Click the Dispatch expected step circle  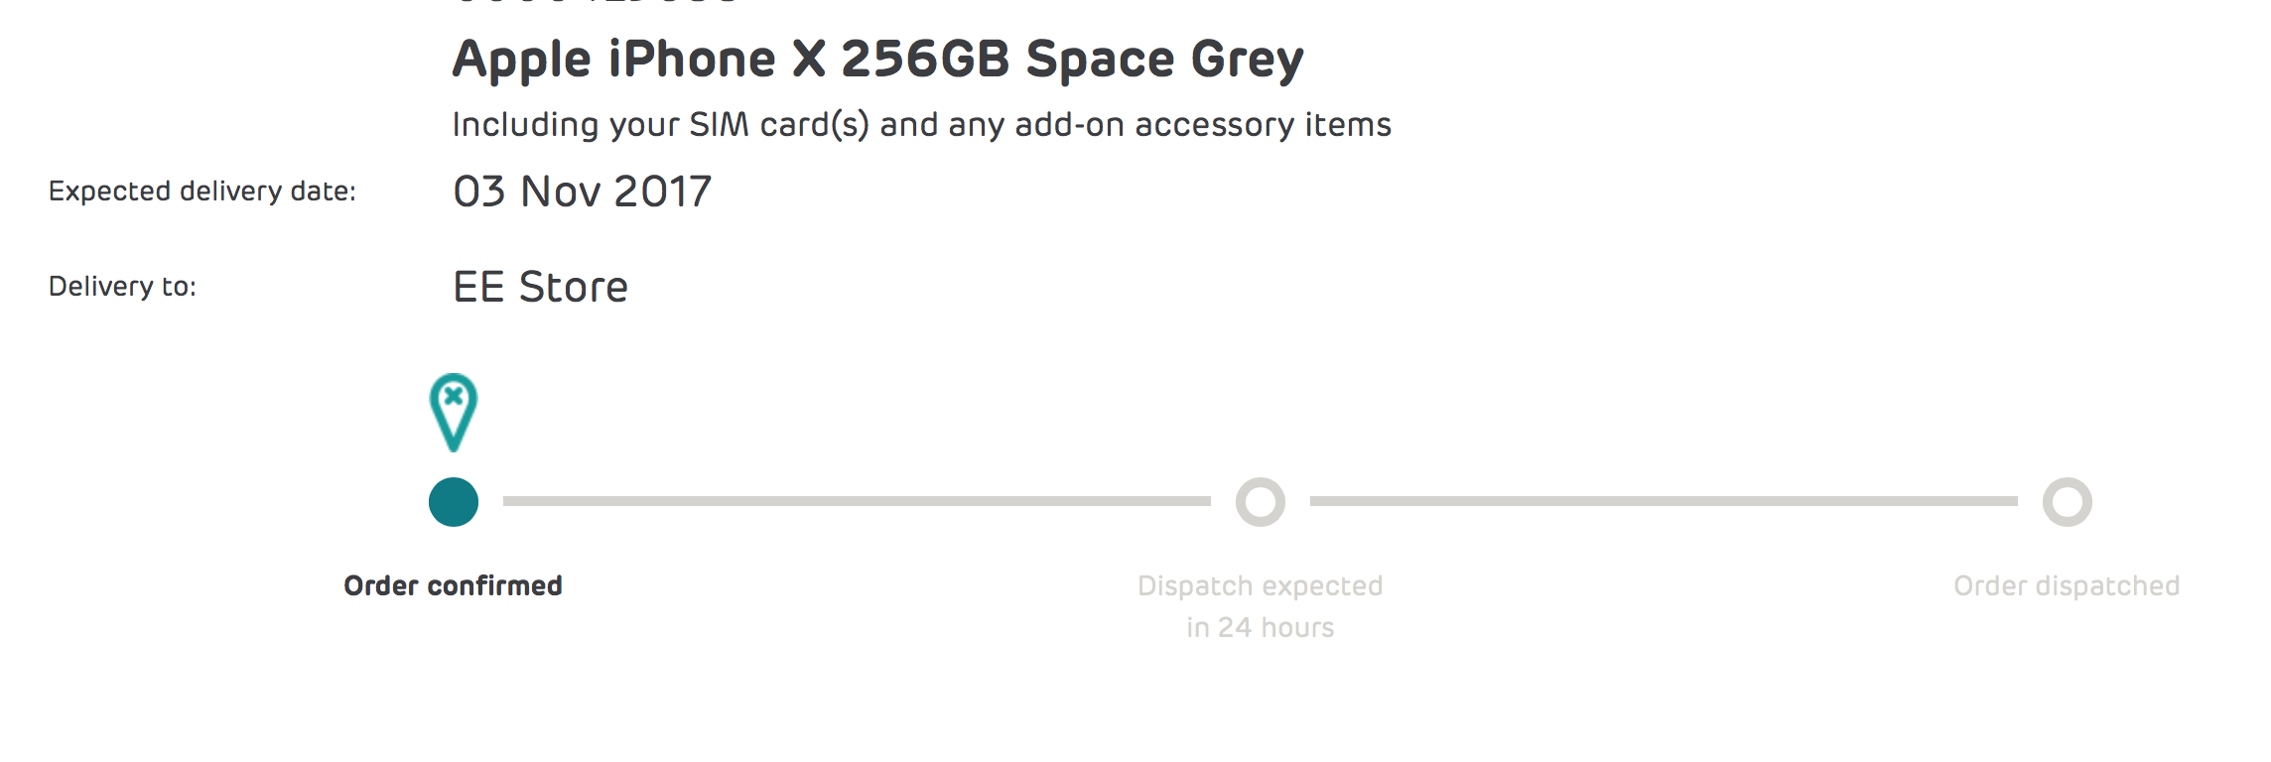click(x=1261, y=502)
